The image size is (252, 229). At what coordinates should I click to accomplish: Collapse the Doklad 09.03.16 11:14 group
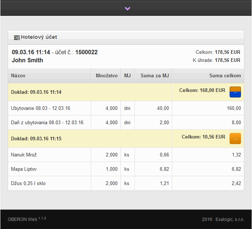point(235,92)
